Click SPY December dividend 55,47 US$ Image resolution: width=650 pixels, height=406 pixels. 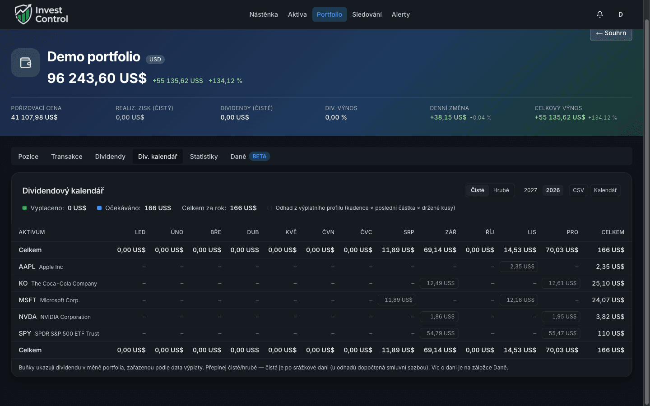[561, 333]
